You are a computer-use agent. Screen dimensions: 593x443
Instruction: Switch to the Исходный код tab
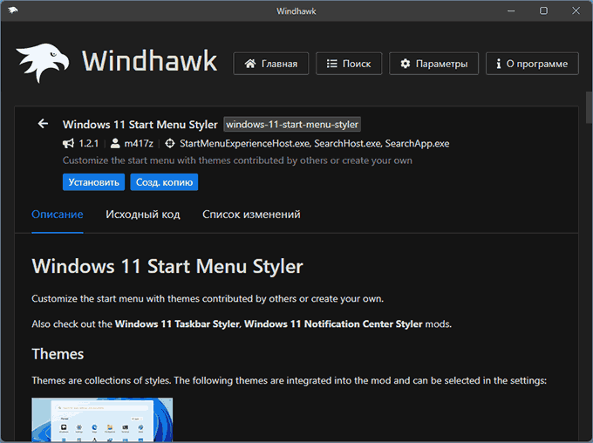click(x=143, y=215)
